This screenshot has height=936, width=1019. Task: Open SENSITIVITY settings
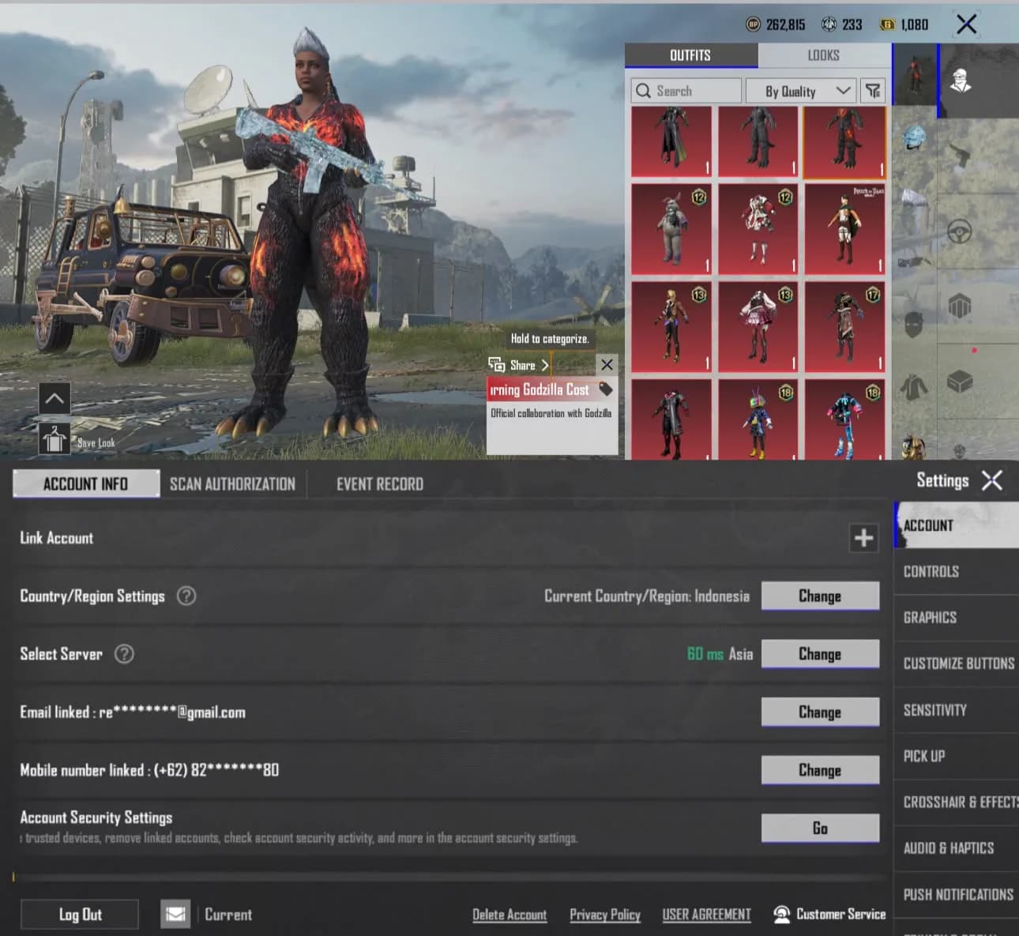(957, 710)
